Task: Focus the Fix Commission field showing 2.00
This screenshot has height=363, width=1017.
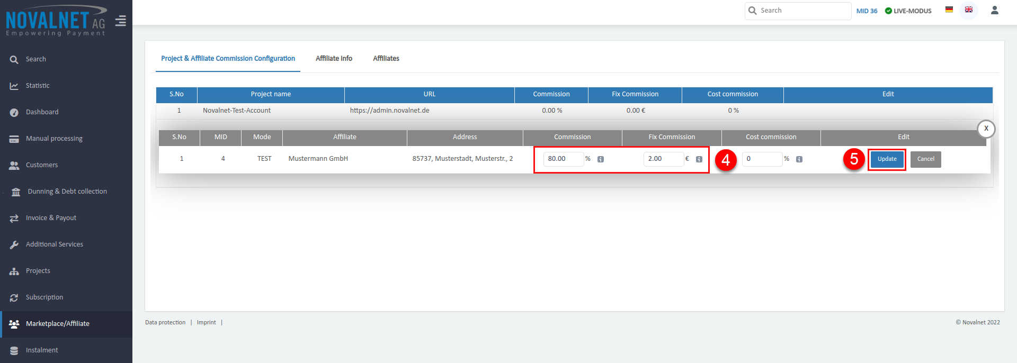Action: tap(663, 159)
